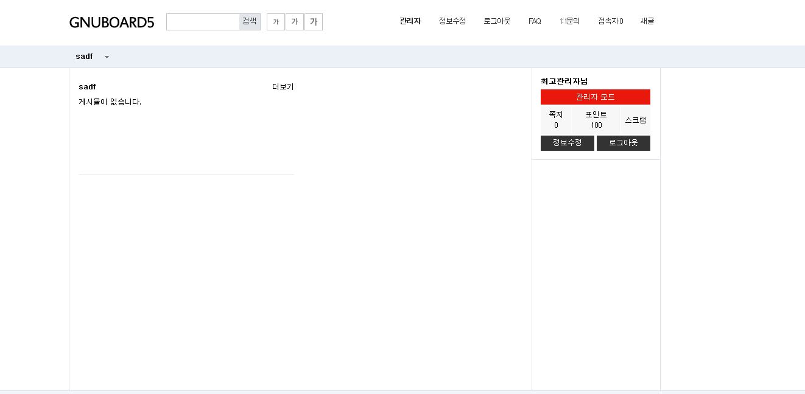Open the 새글 new posts link

pos(647,21)
